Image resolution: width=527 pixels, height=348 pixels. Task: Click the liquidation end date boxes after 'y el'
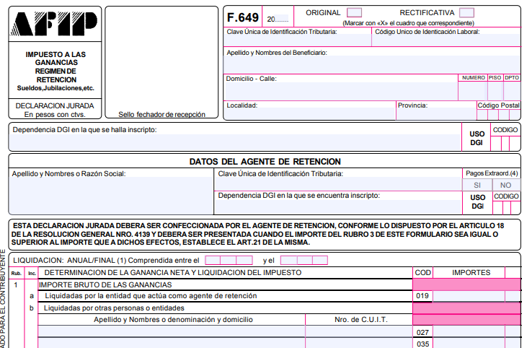(x=304, y=261)
